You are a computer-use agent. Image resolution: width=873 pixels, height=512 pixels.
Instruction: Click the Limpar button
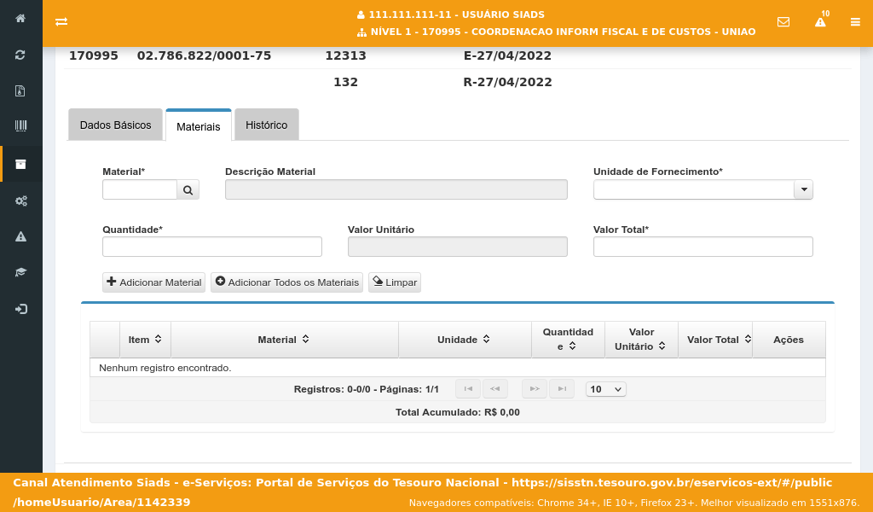(x=395, y=282)
